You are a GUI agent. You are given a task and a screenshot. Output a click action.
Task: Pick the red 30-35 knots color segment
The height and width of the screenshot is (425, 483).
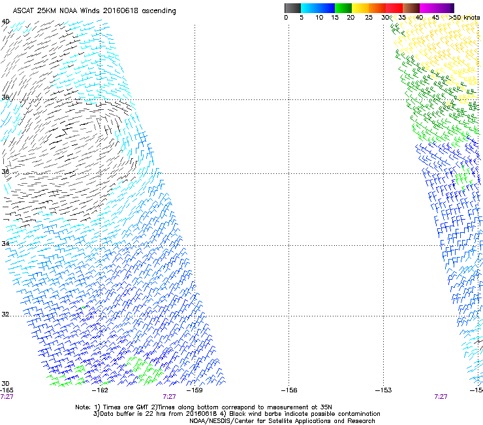coord(394,8)
